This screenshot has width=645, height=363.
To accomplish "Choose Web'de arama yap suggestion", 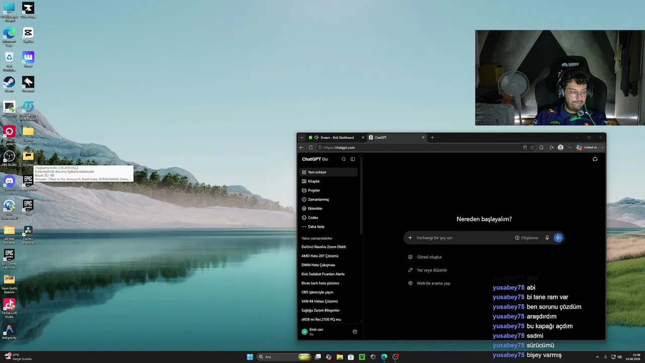I will (429, 283).
